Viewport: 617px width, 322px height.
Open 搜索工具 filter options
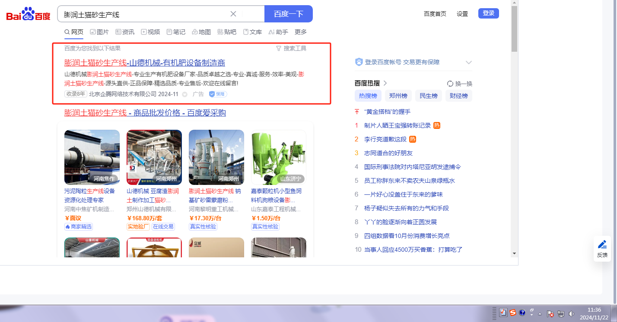coord(291,48)
